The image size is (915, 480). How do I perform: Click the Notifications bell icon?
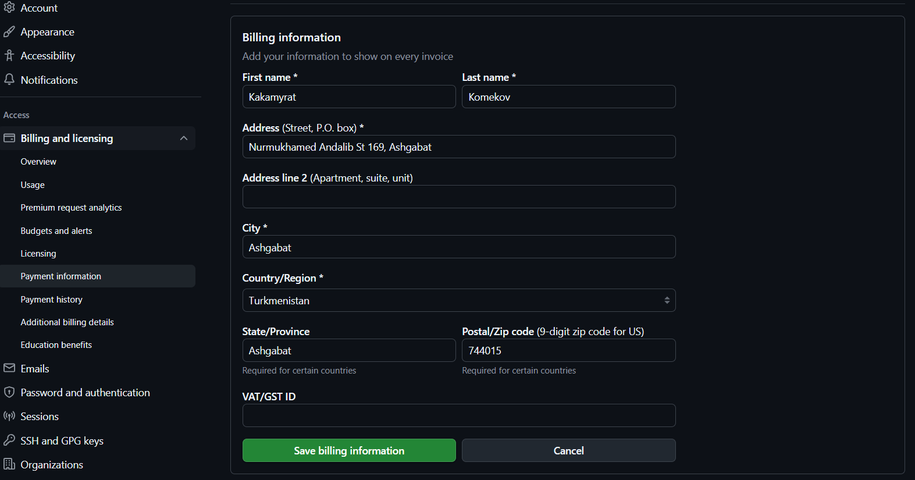click(x=9, y=80)
